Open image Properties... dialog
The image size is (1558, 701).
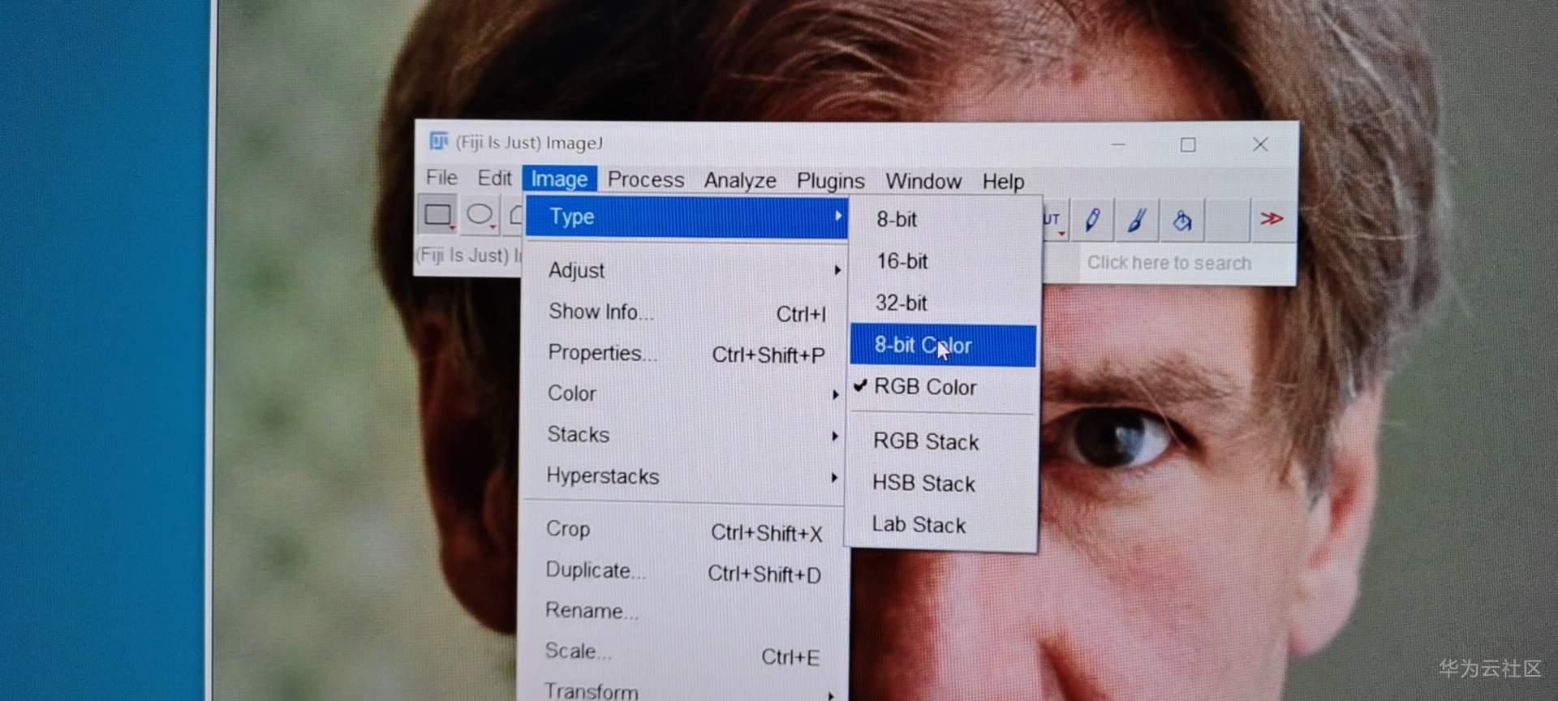click(x=686, y=354)
